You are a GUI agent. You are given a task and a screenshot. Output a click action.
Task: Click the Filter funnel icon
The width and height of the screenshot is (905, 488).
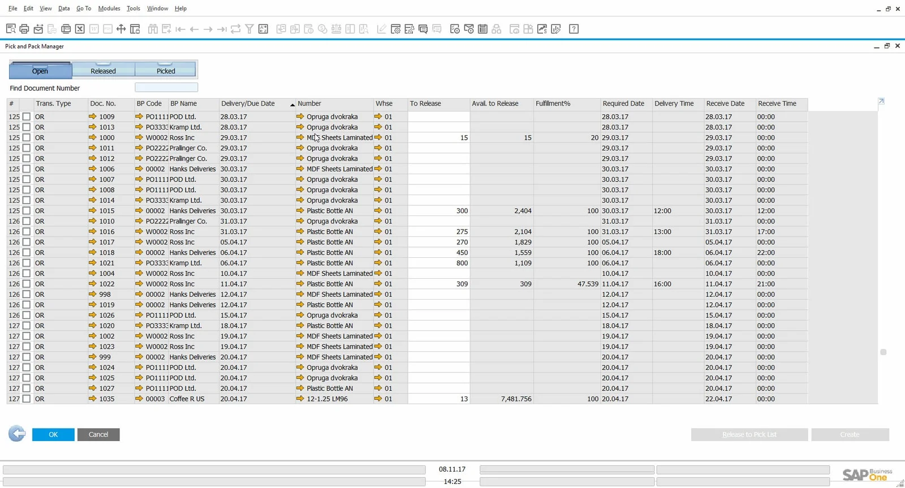[x=249, y=29]
